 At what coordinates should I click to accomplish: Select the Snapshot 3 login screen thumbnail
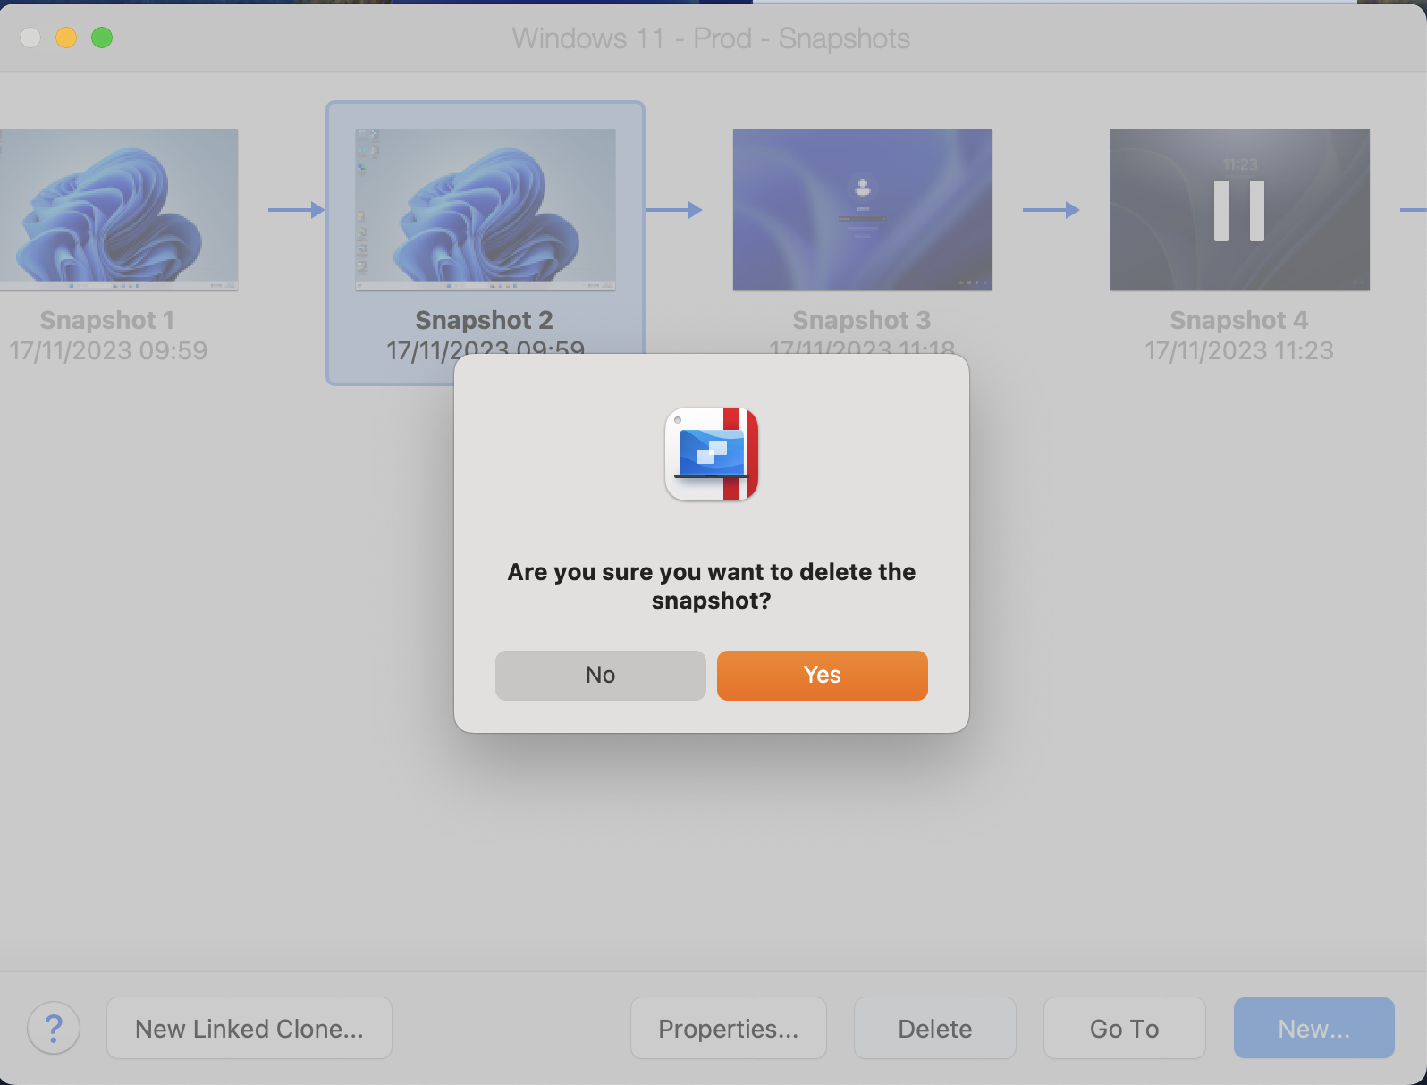(x=862, y=209)
